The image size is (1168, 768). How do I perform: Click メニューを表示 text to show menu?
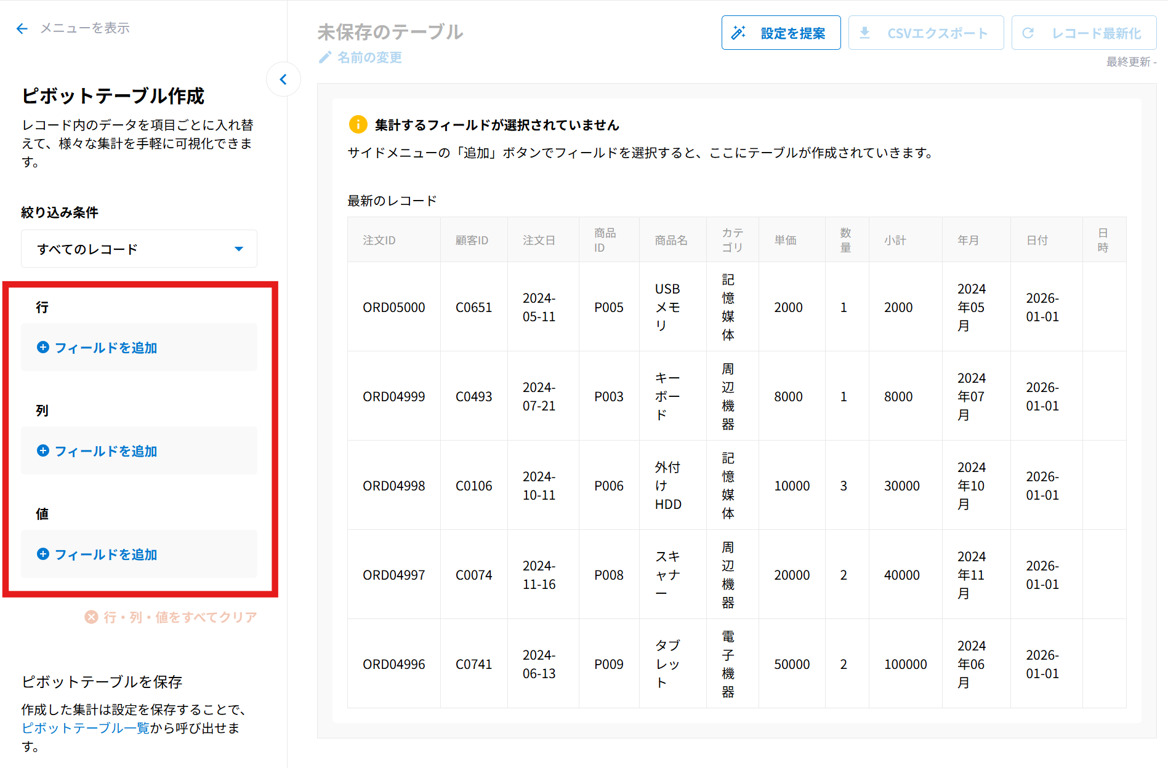pyautogui.click(x=85, y=28)
